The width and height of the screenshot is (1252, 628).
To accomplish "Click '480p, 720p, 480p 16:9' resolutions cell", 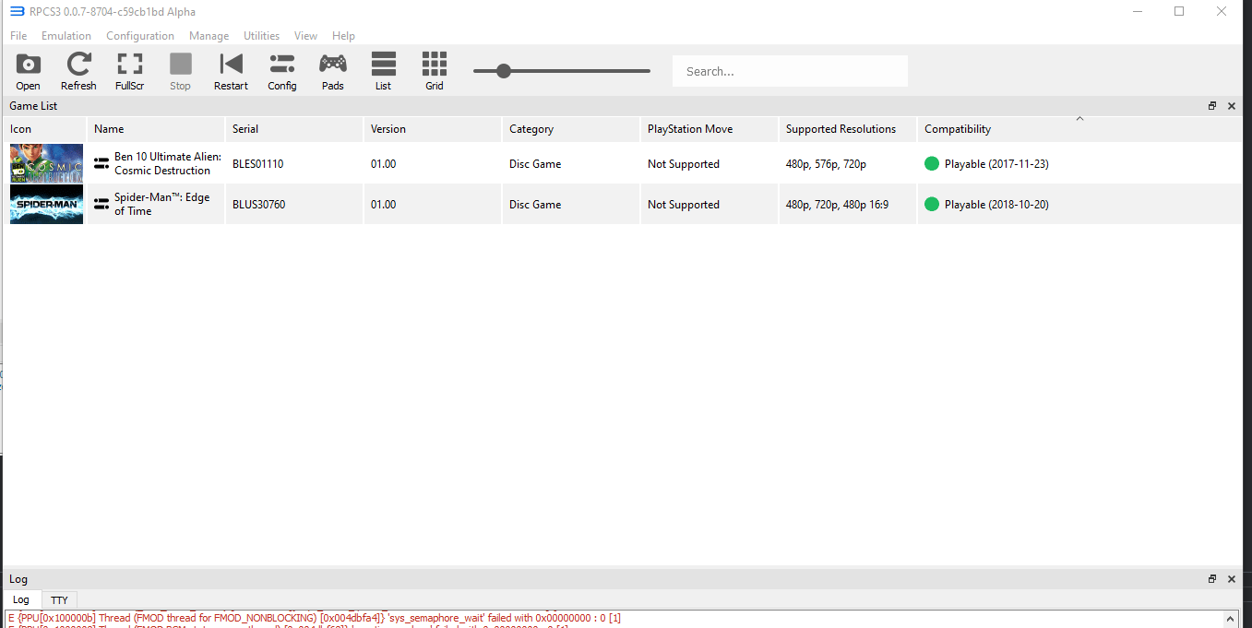I will click(837, 205).
